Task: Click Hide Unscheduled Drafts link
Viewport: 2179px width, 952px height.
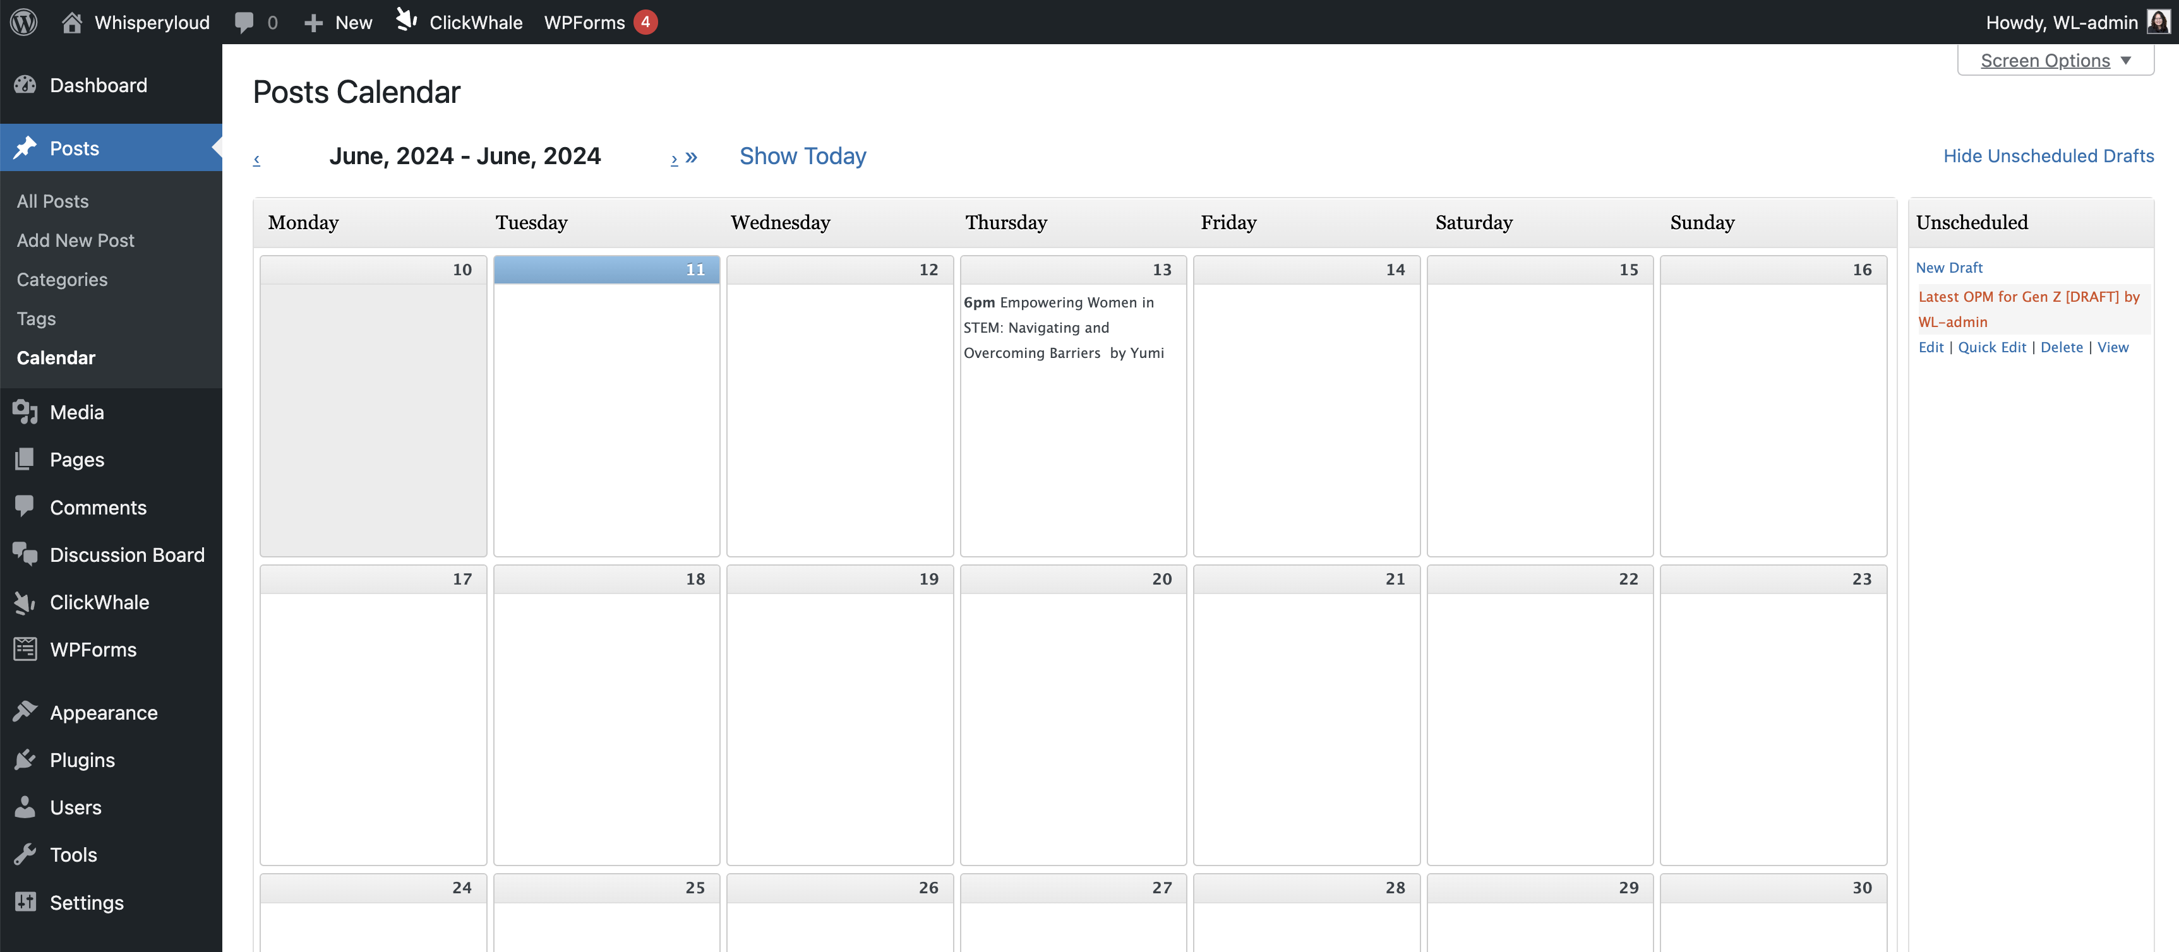Action: click(x=2048, y=153)
